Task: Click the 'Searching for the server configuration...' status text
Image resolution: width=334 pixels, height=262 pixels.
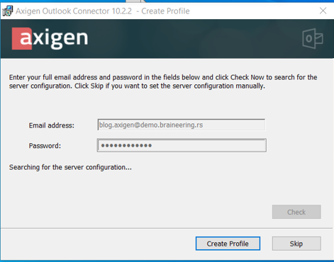Action: 70,167
